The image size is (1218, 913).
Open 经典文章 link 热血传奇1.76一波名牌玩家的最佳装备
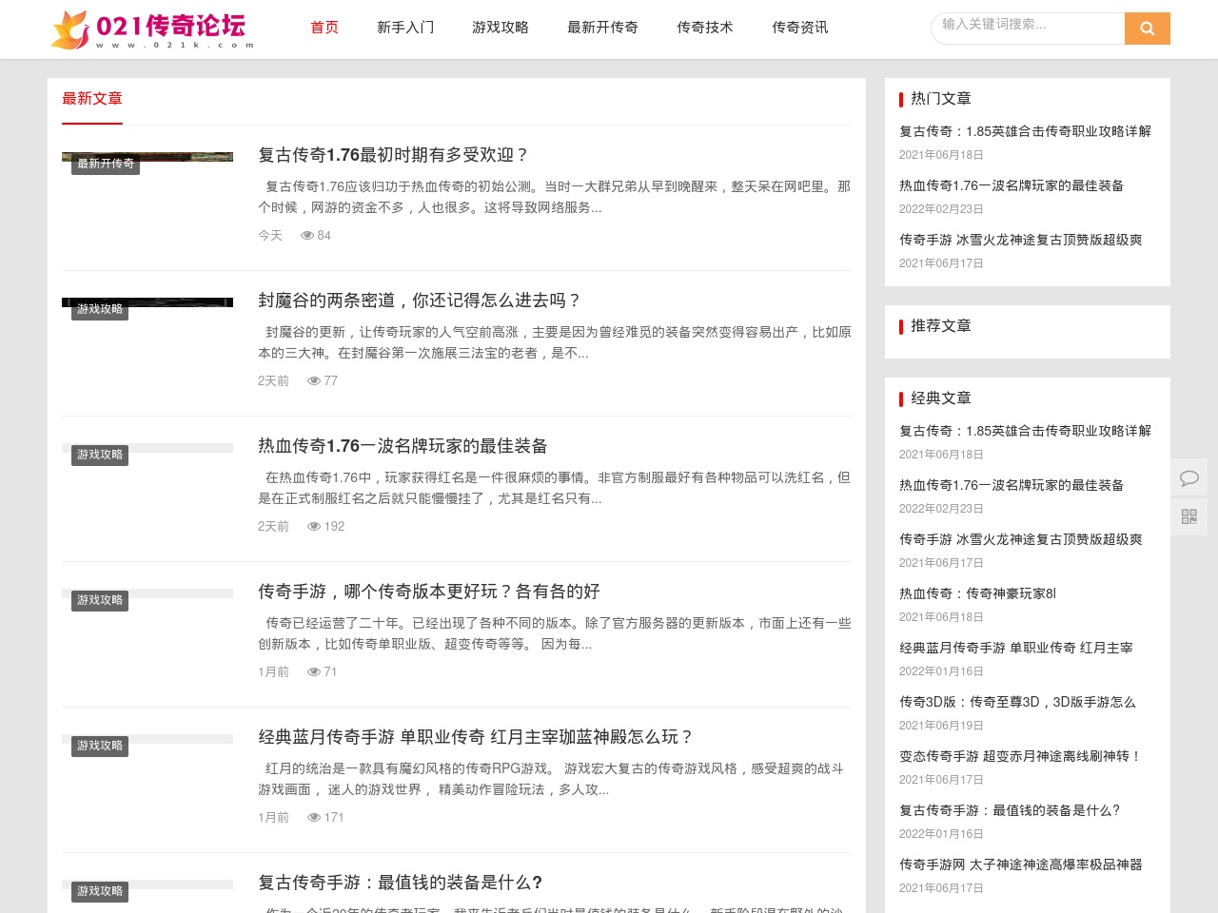[1012, 485]
